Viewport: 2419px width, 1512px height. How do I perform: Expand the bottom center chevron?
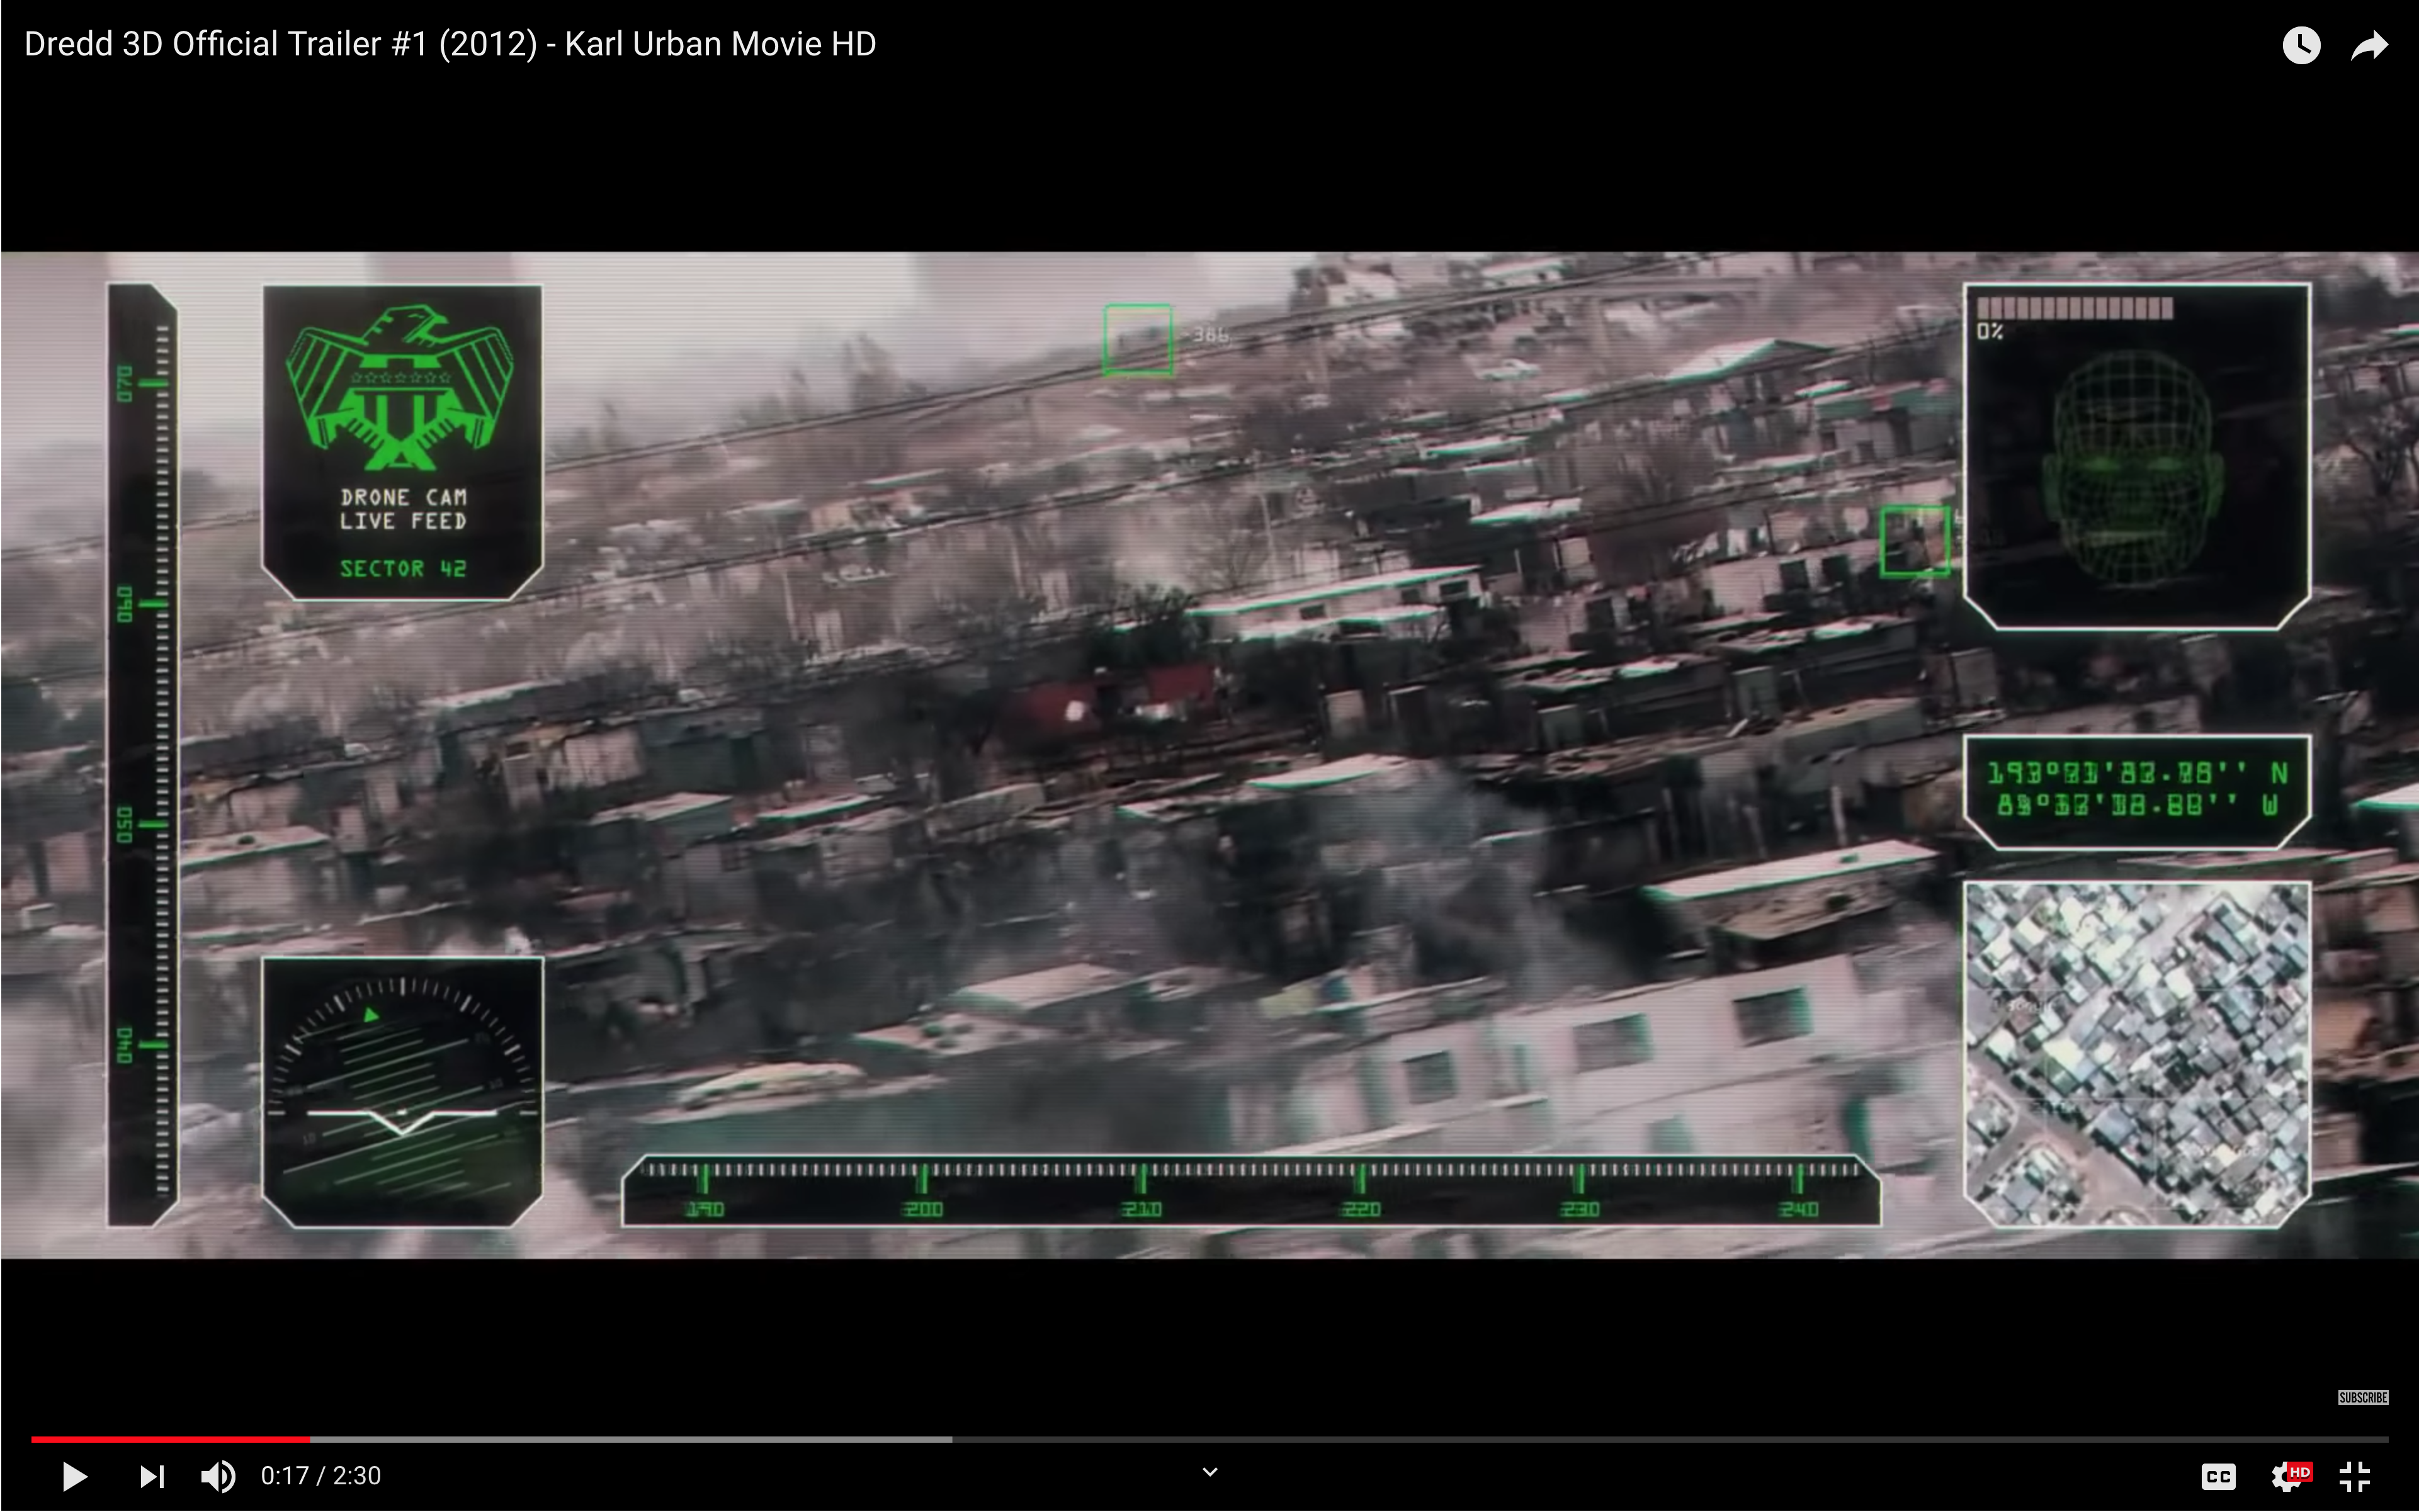pyautogui.click(x=1209, y=1472)
